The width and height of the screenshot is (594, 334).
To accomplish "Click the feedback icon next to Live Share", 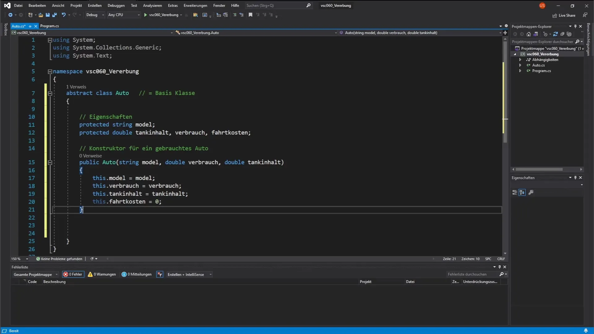I will pos(585,15).
